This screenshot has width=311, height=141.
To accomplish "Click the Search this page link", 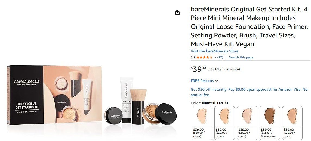I will [x=241, y=57].
